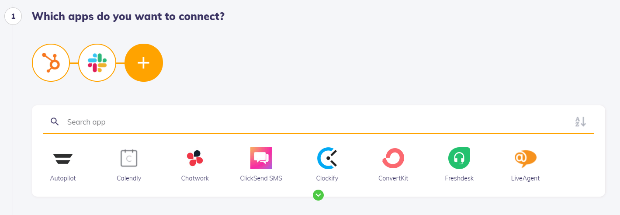
Task: Click the HubSpot app circle icon
Action: tap(51, 63)
